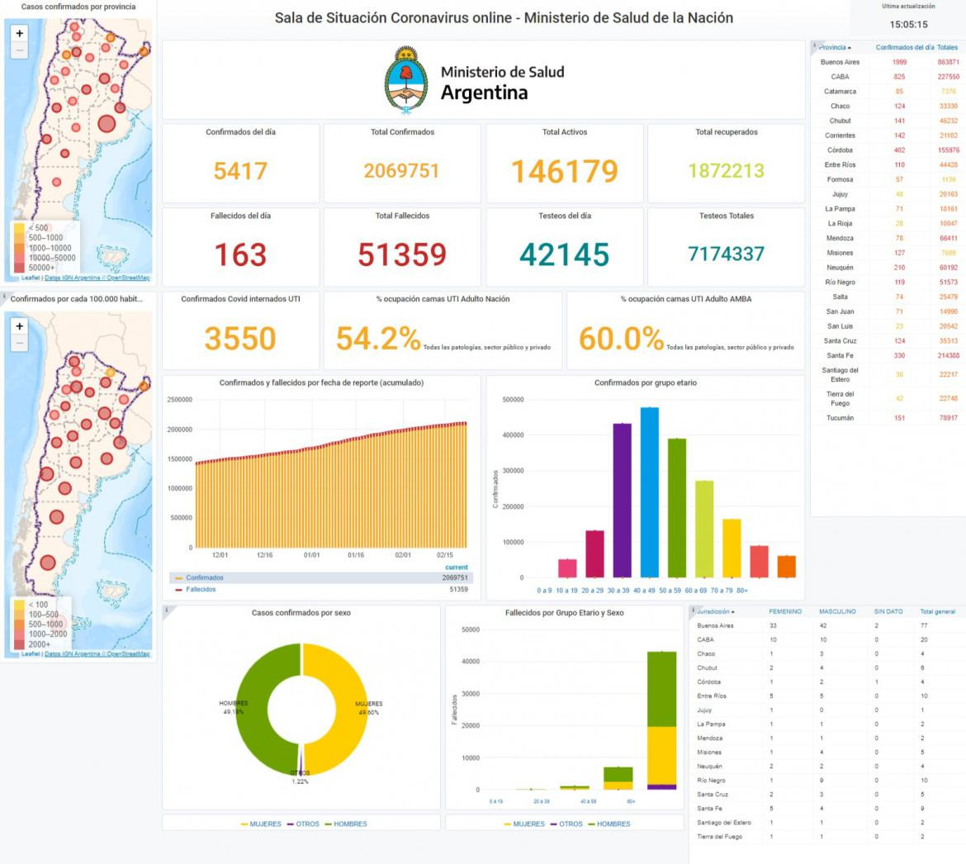The width and height of the screenshot is (966, 864).
Task: Open the Leaflet link on the Casos confirmados map
Action: [31, 278]
